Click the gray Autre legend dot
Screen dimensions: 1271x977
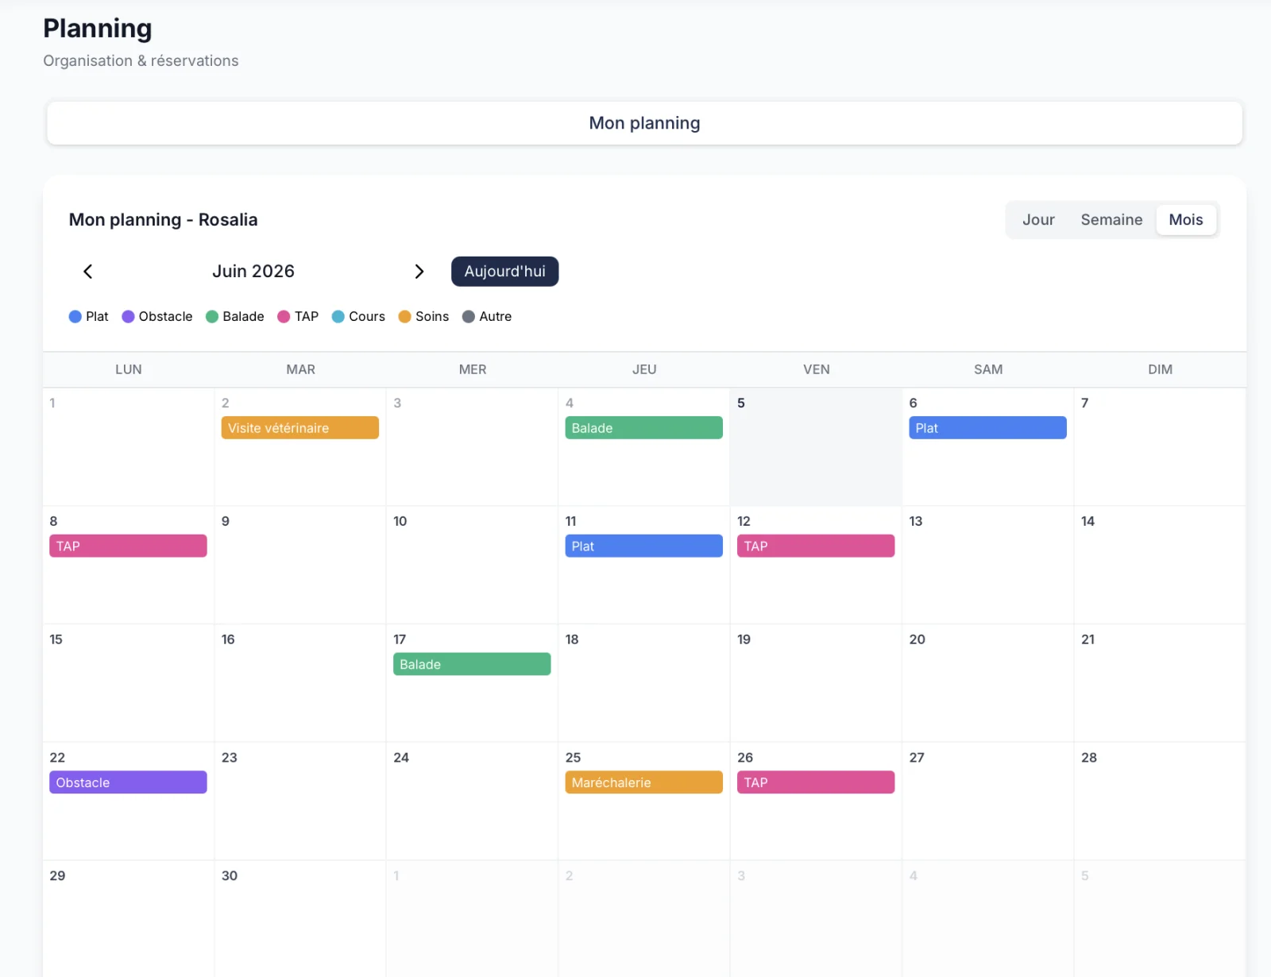pos(469,316)
